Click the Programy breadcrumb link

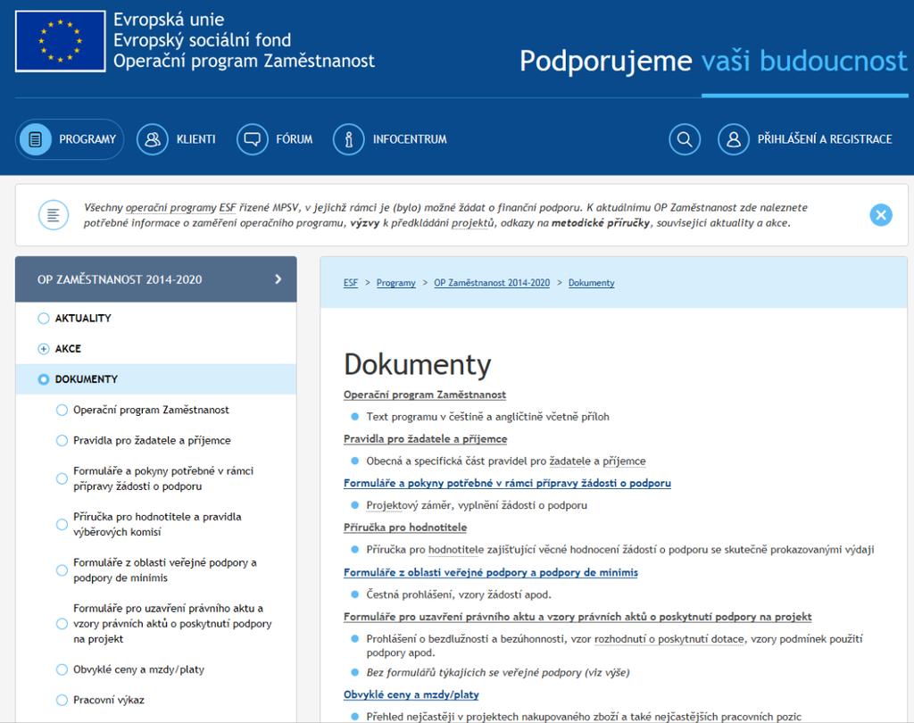(x=395, y=283)
